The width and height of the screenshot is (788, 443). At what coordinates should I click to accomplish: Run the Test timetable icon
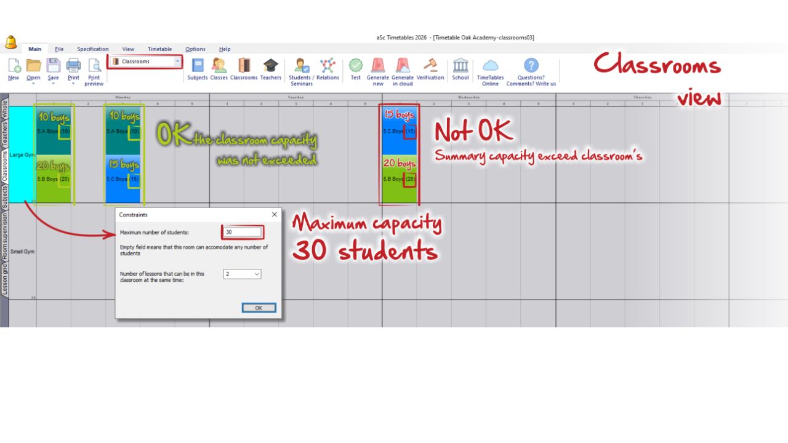pos(356,65)
